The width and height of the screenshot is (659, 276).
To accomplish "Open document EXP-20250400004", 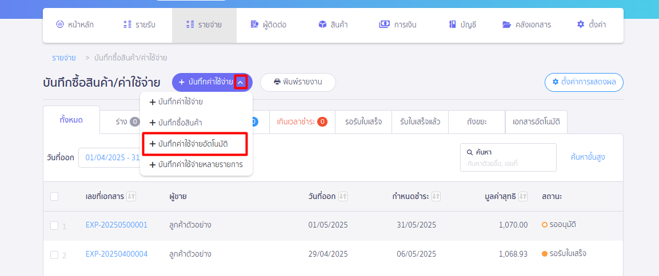I will (x=117, y=254).
